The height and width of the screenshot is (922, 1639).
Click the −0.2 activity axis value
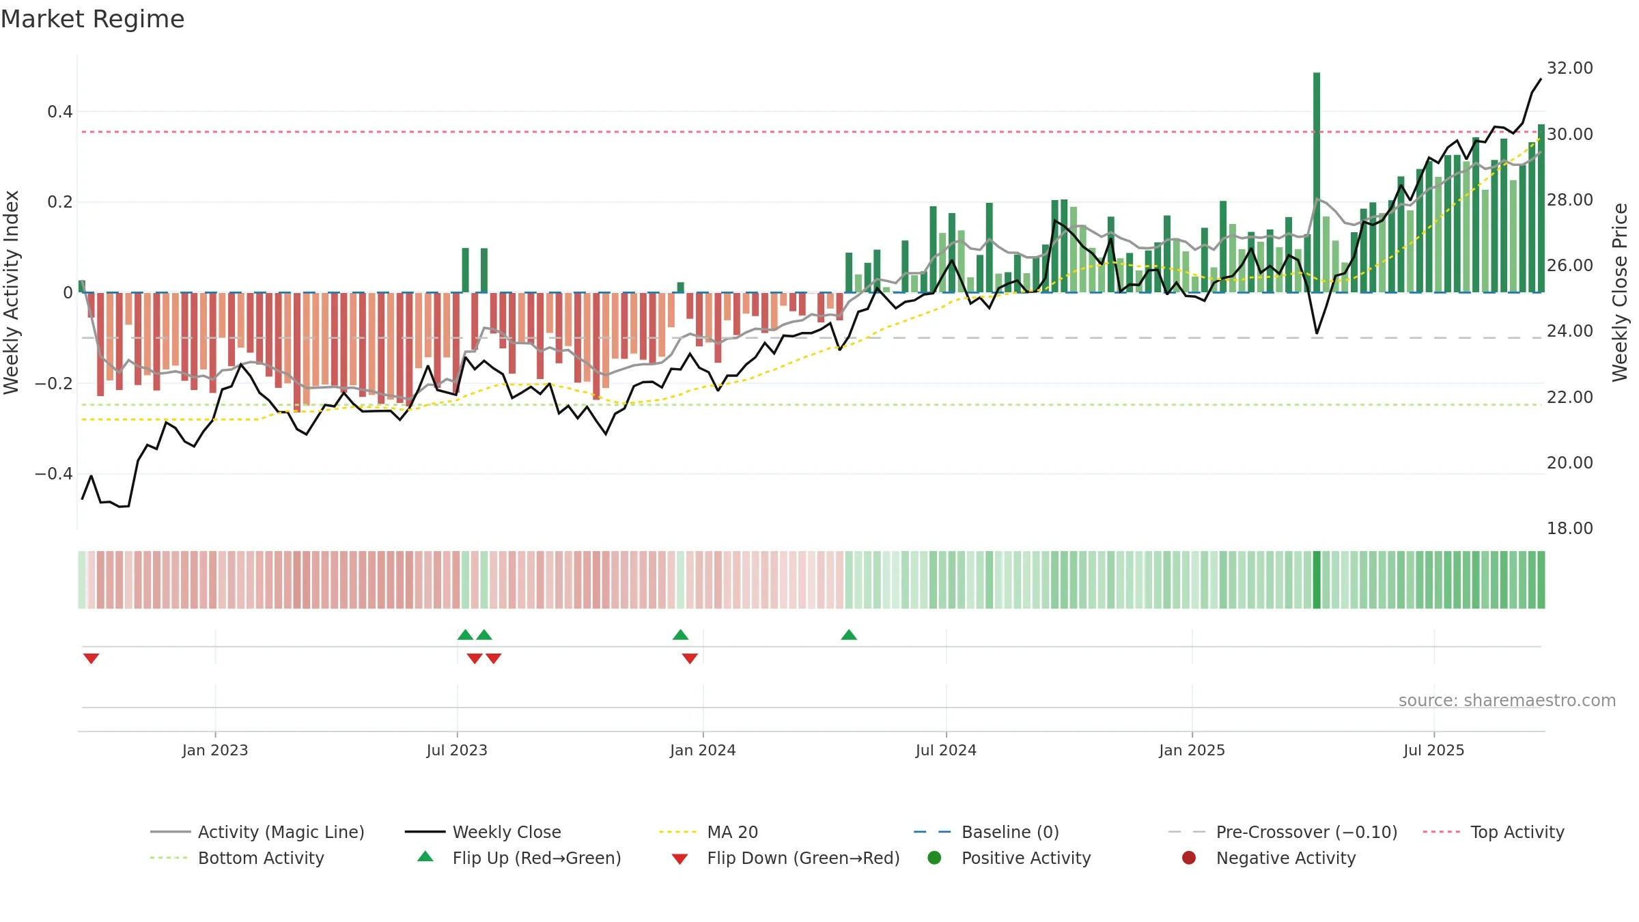coord(53,383)
